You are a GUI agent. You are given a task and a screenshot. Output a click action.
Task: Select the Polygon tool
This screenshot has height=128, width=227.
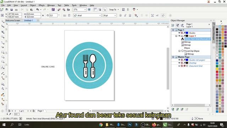(2, 62)
